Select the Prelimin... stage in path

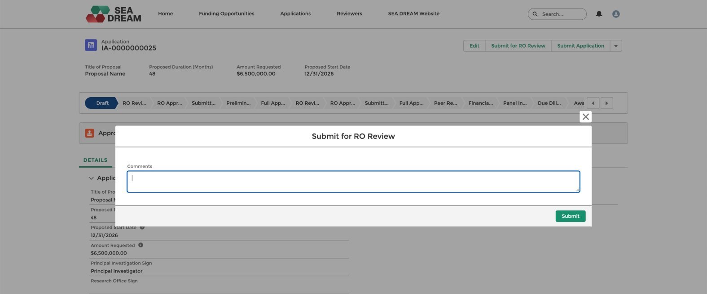238,103
